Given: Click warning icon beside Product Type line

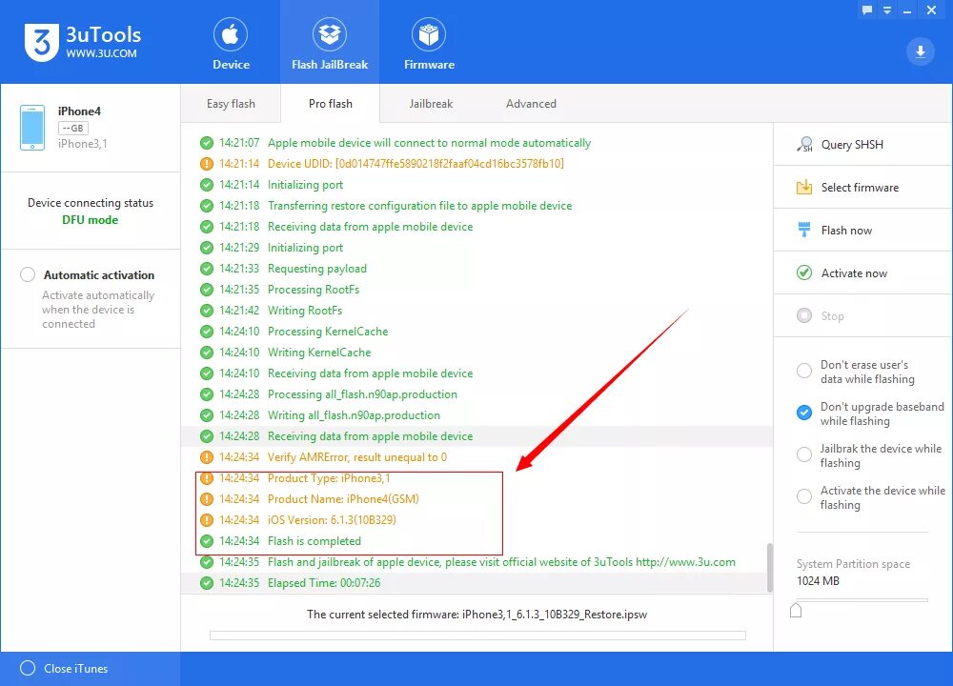Looking at the screenshot, I should (207, 478).
